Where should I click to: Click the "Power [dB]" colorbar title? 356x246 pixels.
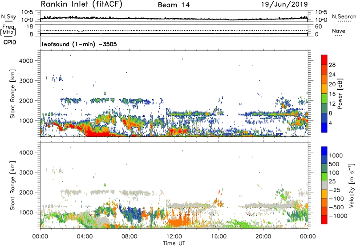point(340,94)
